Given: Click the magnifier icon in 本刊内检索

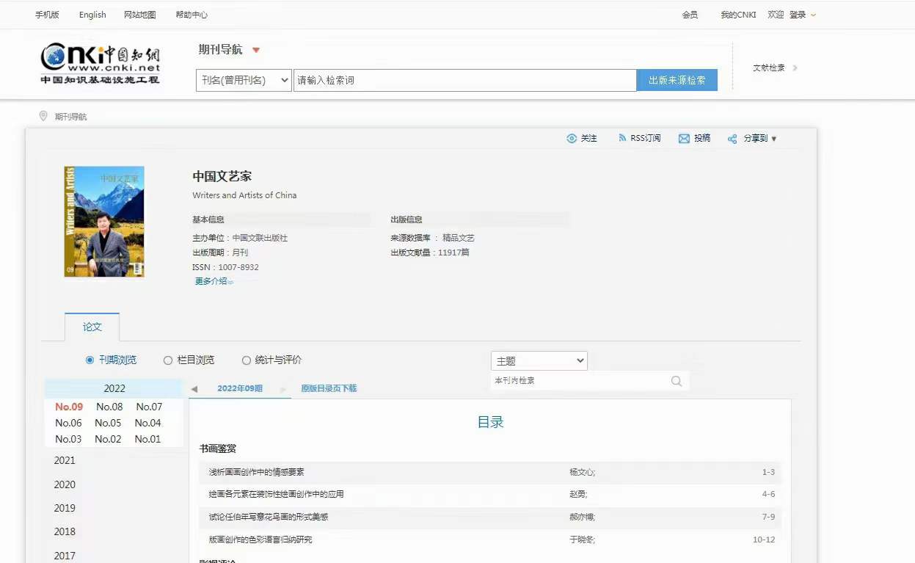Looking at the screenshot, I should 677,381.
